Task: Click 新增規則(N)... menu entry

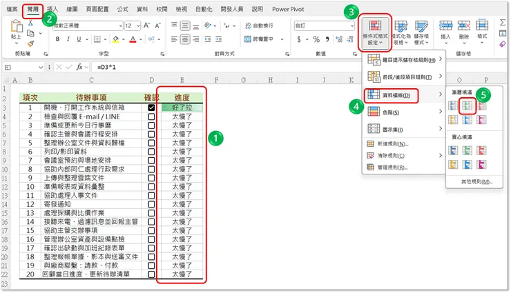Action: click(403, 143)
